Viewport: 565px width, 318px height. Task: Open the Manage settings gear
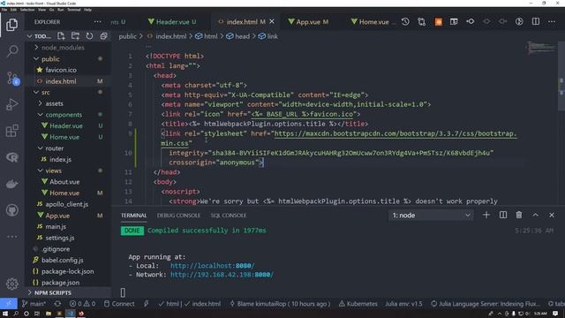coord(11,284)
